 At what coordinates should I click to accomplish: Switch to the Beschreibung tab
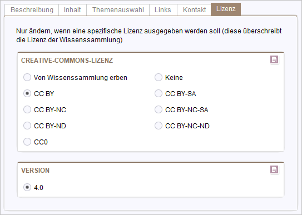coord(32,10)
